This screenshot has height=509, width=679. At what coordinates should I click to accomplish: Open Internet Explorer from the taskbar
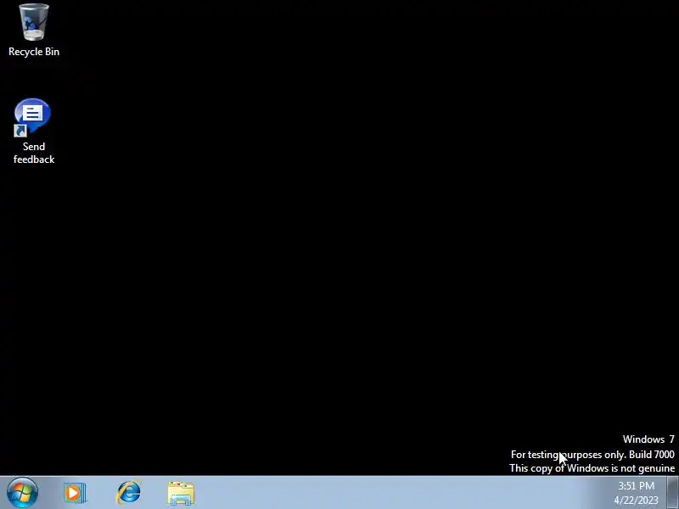[128, 493]
